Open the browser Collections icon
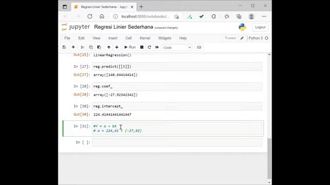 [239, 16]
